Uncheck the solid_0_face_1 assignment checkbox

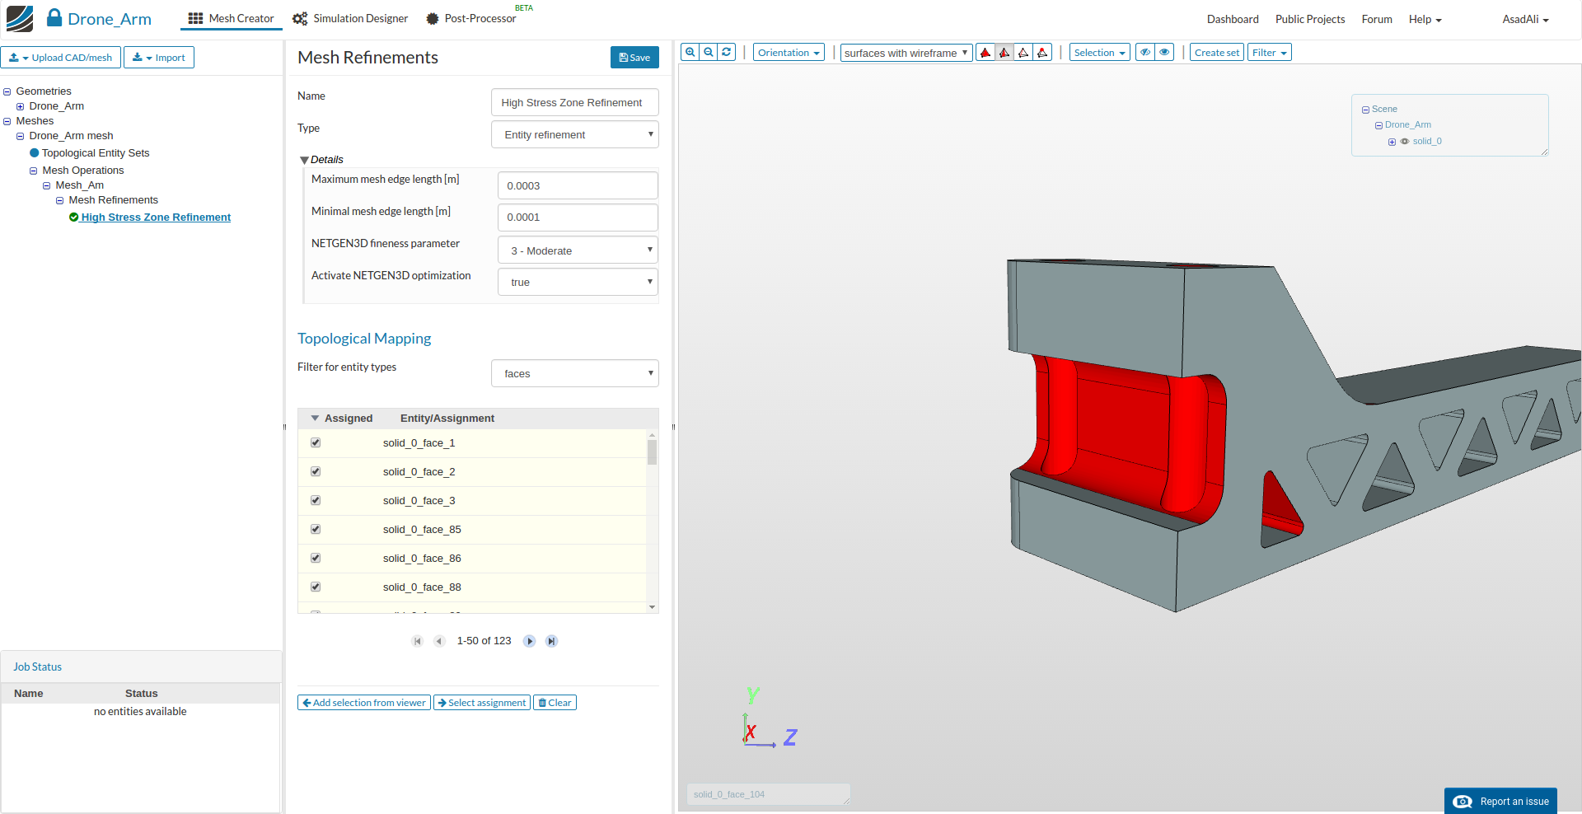(x=316, y=443)
